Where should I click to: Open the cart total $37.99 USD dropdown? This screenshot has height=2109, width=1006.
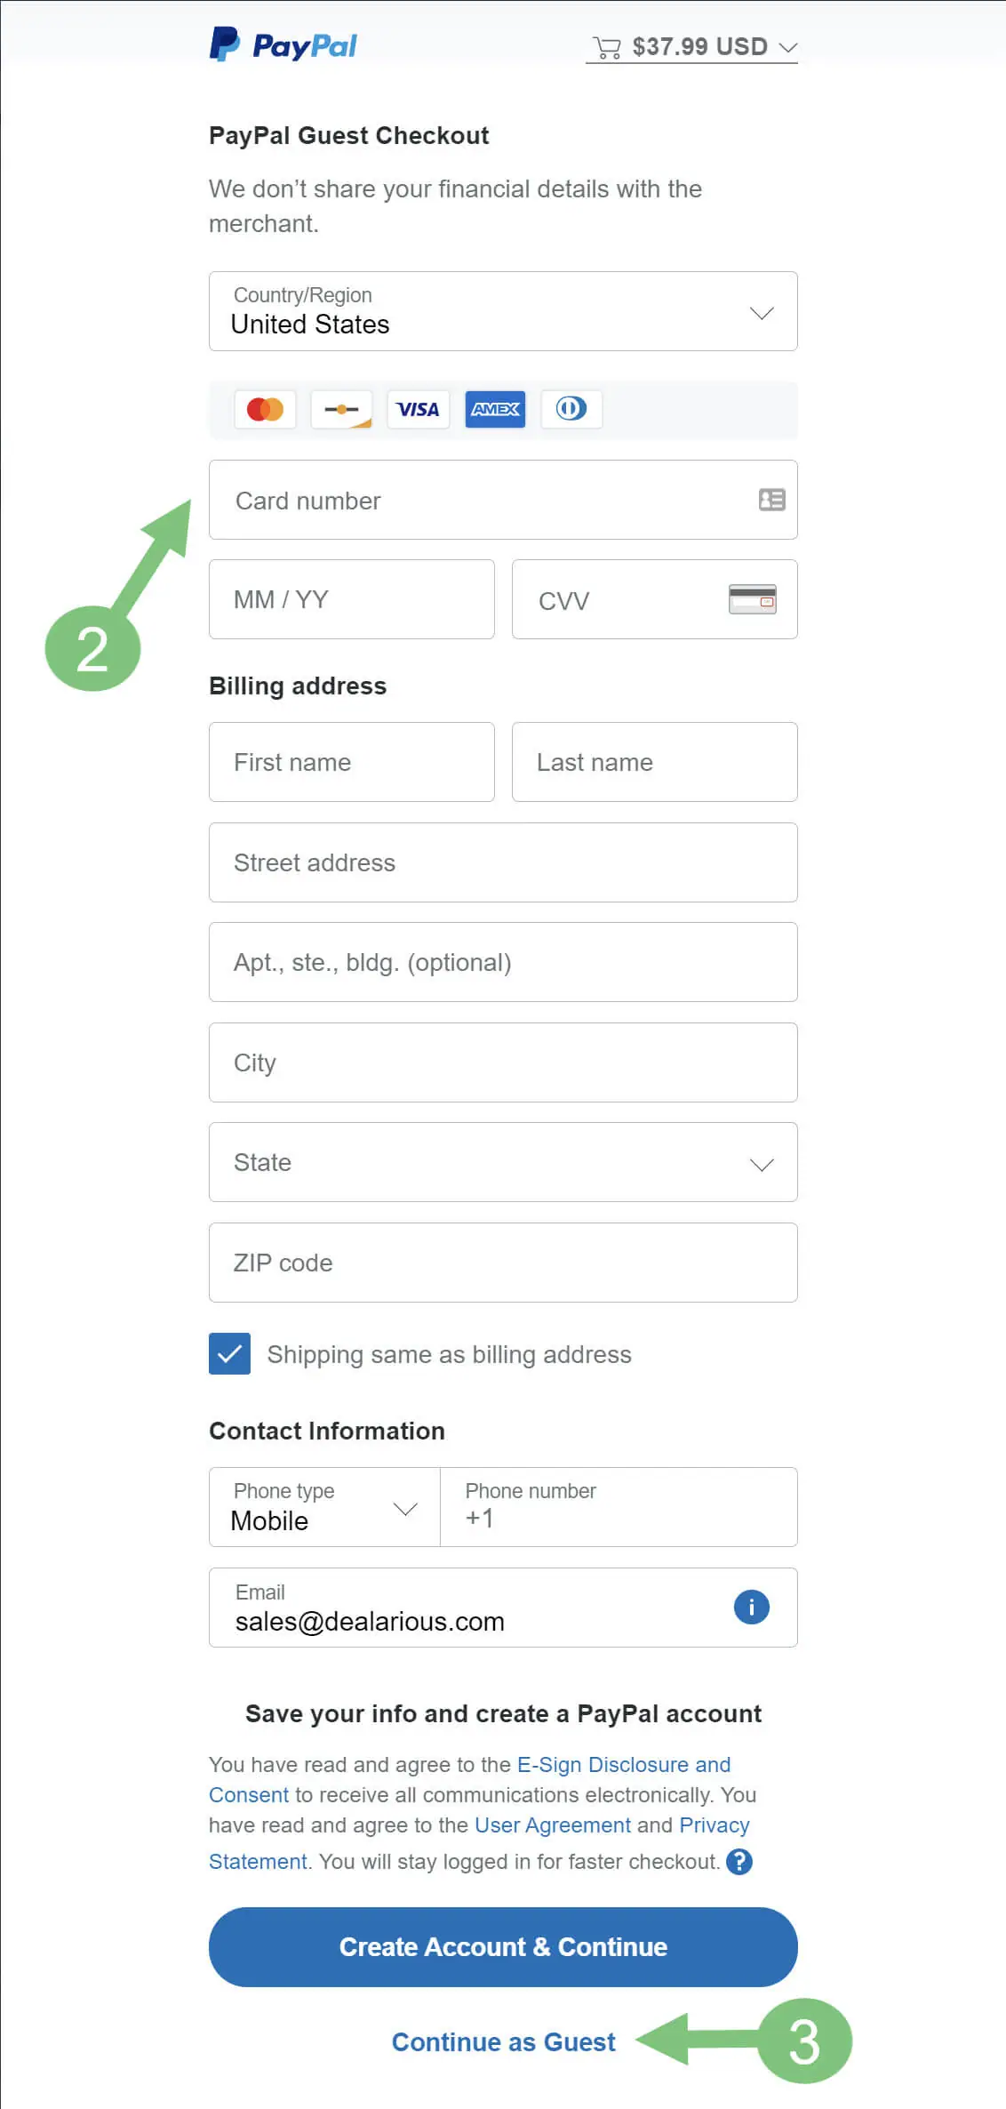click(x=691, y=46)
